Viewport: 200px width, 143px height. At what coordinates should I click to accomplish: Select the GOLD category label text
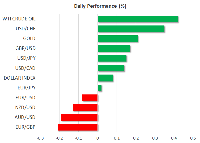tap(29, 38)
